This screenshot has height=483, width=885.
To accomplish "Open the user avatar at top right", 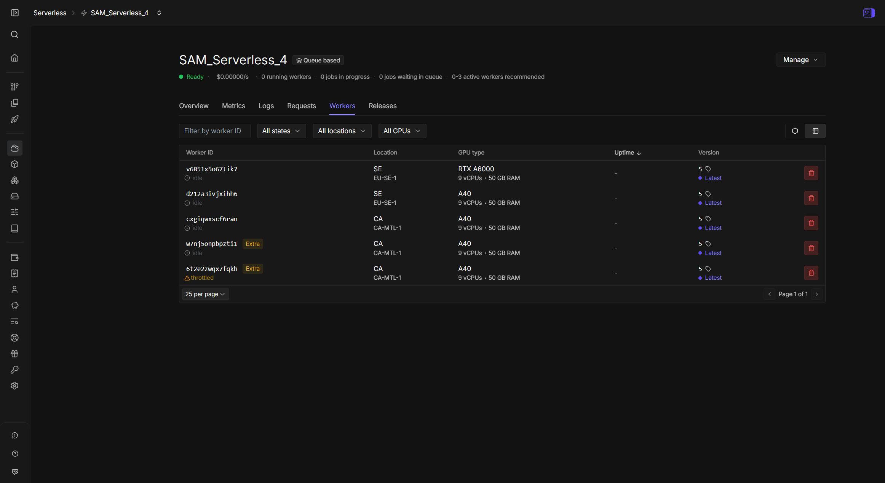I will (869, 13).
